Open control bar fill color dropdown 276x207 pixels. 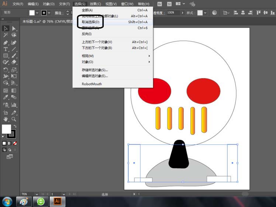(37, 13)
